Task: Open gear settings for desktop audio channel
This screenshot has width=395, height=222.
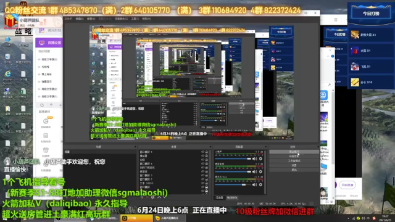Action: coord(260,171)
